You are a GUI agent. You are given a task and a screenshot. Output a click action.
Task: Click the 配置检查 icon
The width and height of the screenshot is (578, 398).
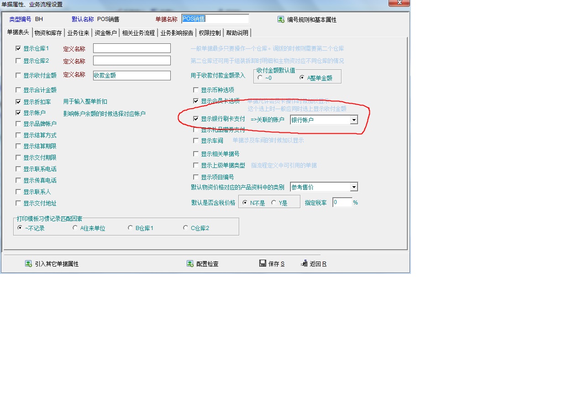(190, 264)
